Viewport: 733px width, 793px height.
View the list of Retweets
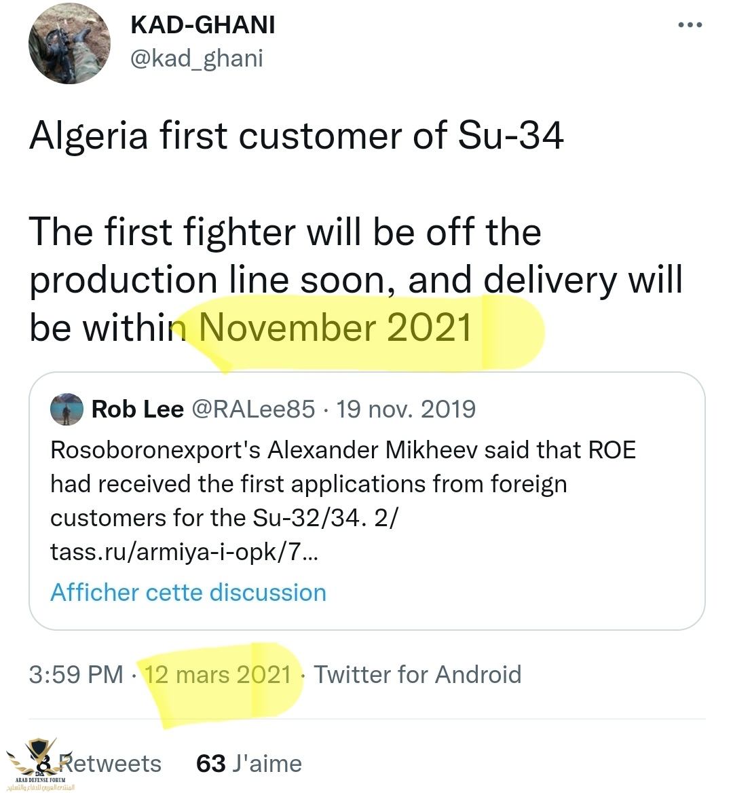[109, 763]
